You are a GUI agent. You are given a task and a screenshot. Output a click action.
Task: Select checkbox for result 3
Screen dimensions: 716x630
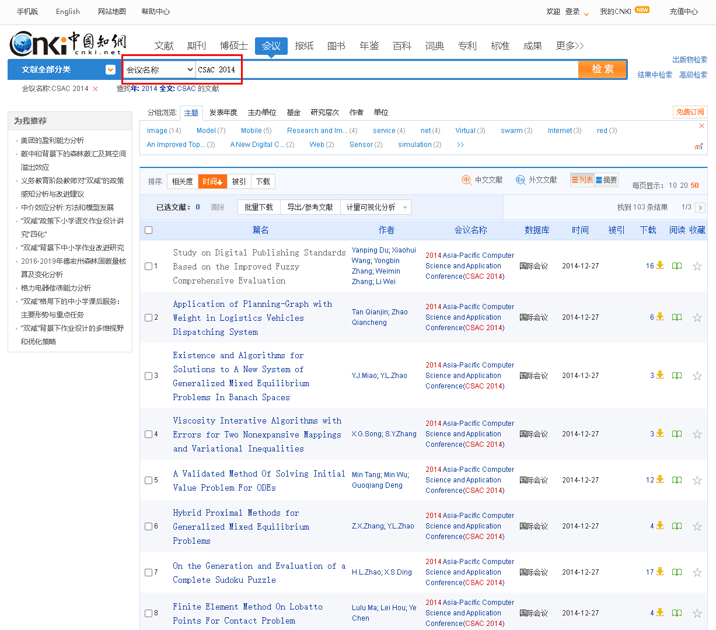pos(148,376)
